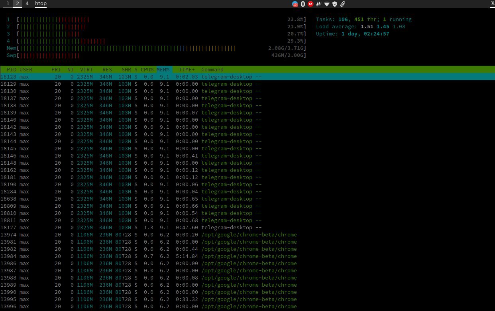Screen dimensions: 495x311
Task: Click the S state column header
Action: coord(136,69)
